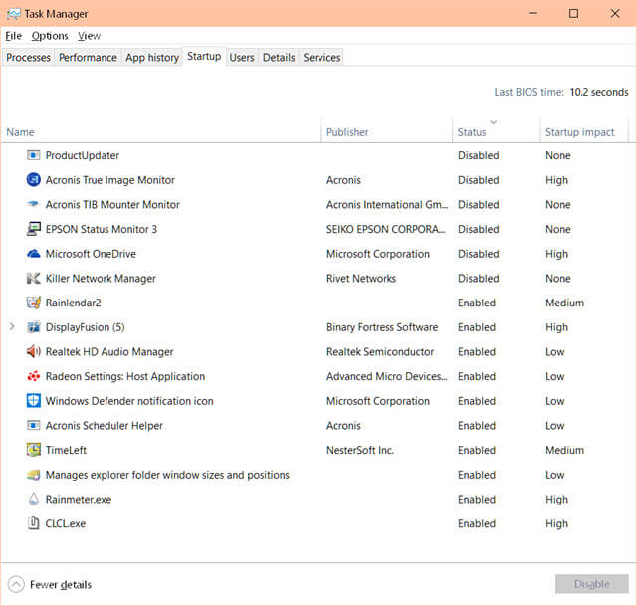Click the CLCL.exe clipboard icon
The image size is (637, 606).
tap(33, 523)
